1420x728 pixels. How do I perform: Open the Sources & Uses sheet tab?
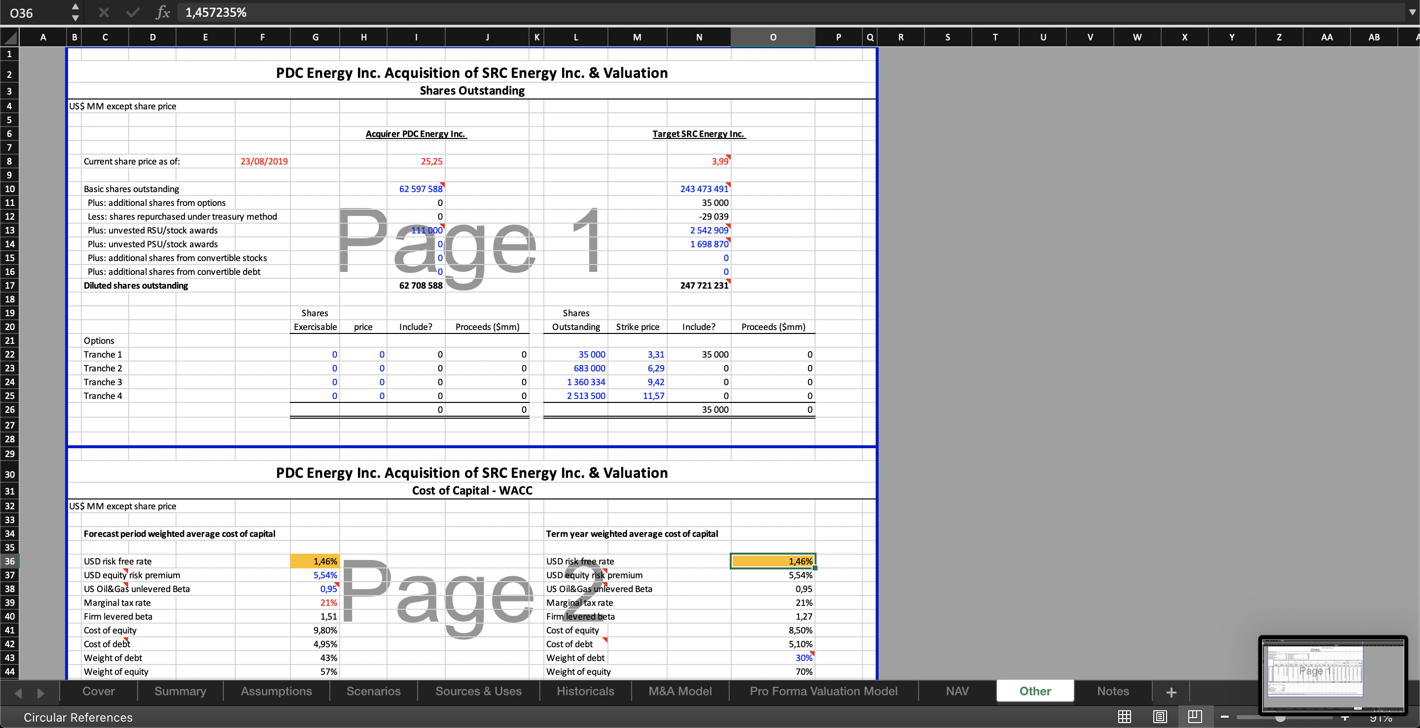click(478, 691)
